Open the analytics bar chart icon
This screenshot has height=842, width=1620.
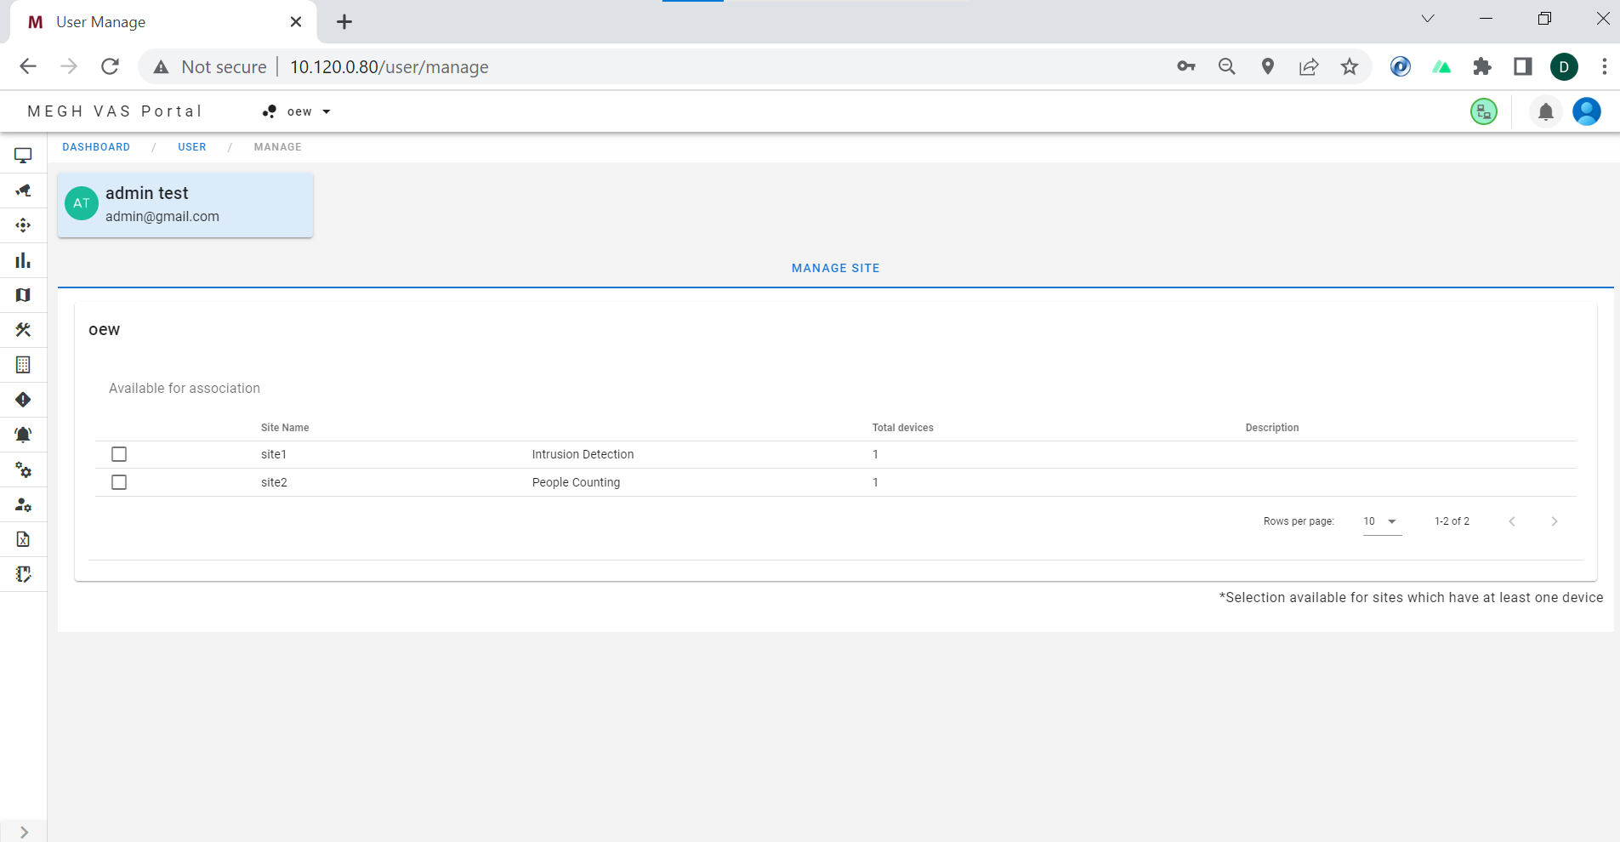tap(23, 260)
